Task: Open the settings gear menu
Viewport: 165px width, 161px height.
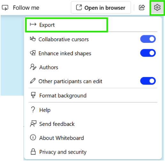Action: tap(157, 7)
